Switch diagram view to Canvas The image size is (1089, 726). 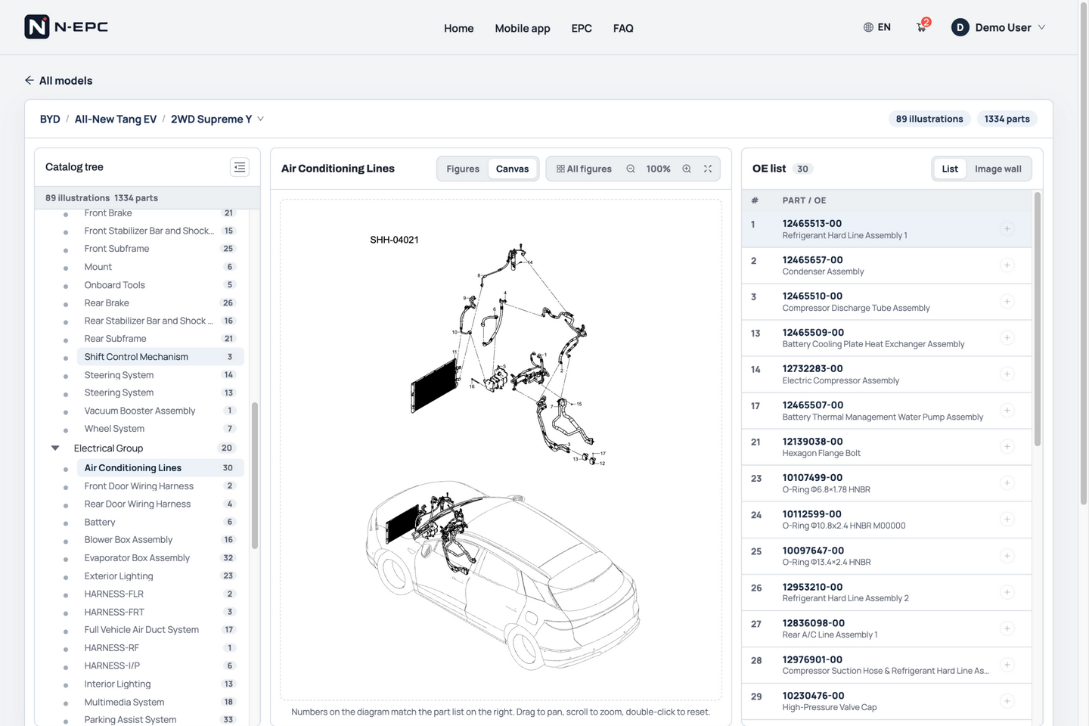512,169
